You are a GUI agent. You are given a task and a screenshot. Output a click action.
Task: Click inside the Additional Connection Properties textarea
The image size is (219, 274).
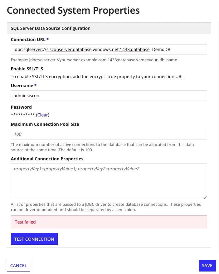[x=109, y=182]
